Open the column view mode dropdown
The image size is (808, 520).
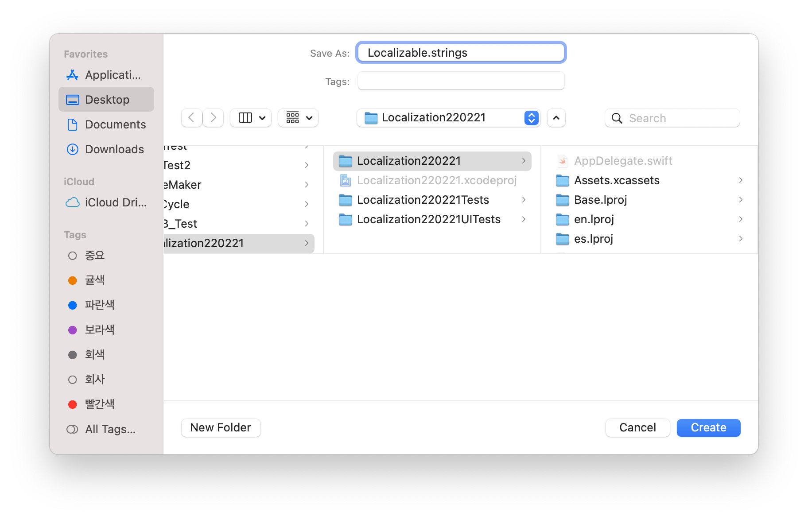pyautogui.click(x=251, y=118)
